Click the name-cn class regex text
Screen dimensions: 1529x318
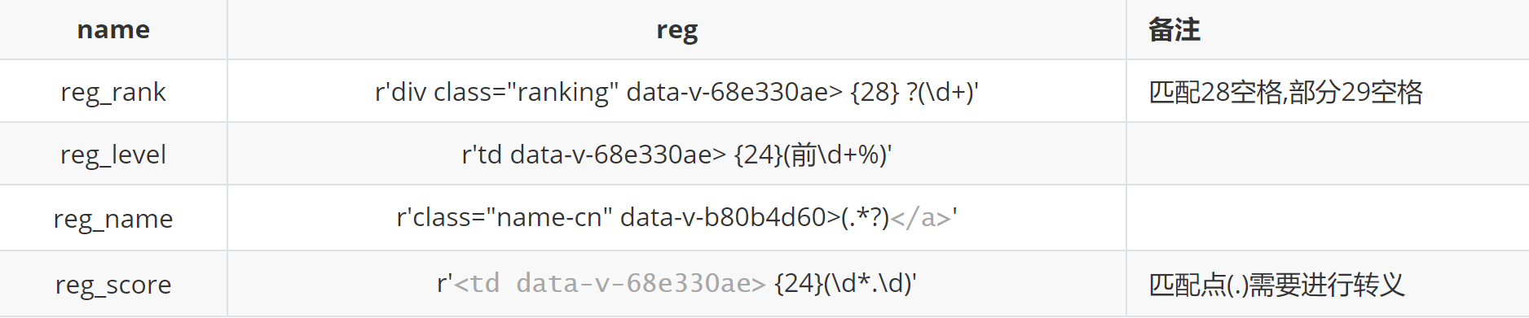[x=676, y=218]
